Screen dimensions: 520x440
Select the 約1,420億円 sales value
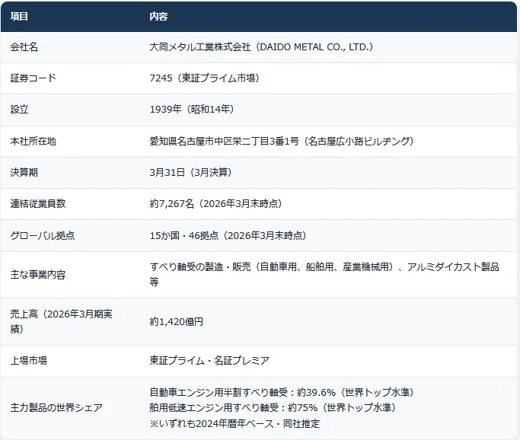click(176, 322)
